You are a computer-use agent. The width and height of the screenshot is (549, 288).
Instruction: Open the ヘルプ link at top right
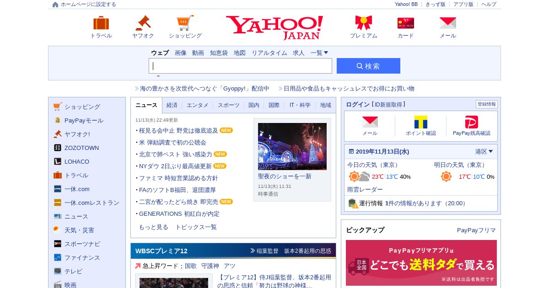(x=489, y=4)
